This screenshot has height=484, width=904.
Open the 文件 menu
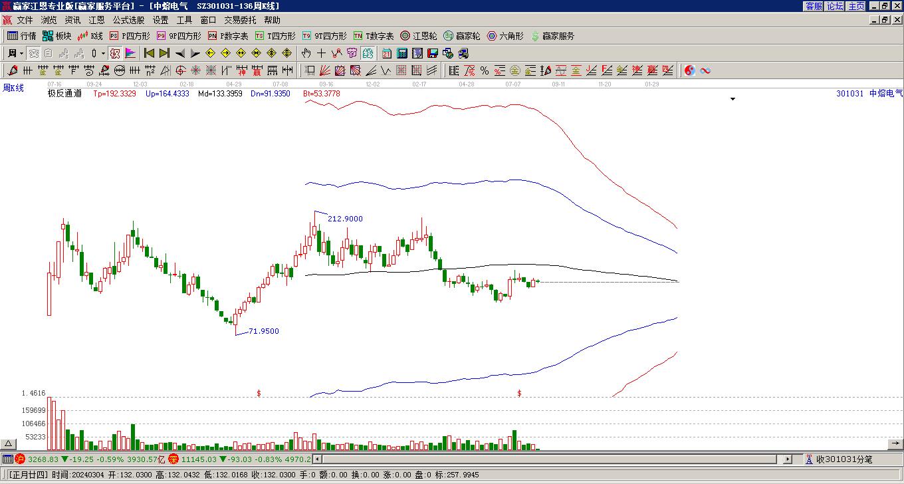[x=25, y=21]
